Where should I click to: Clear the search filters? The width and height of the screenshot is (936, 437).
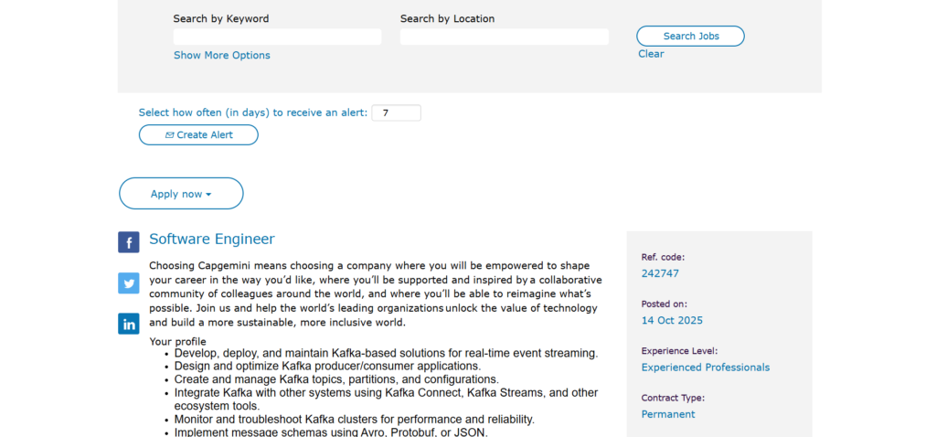651,54
